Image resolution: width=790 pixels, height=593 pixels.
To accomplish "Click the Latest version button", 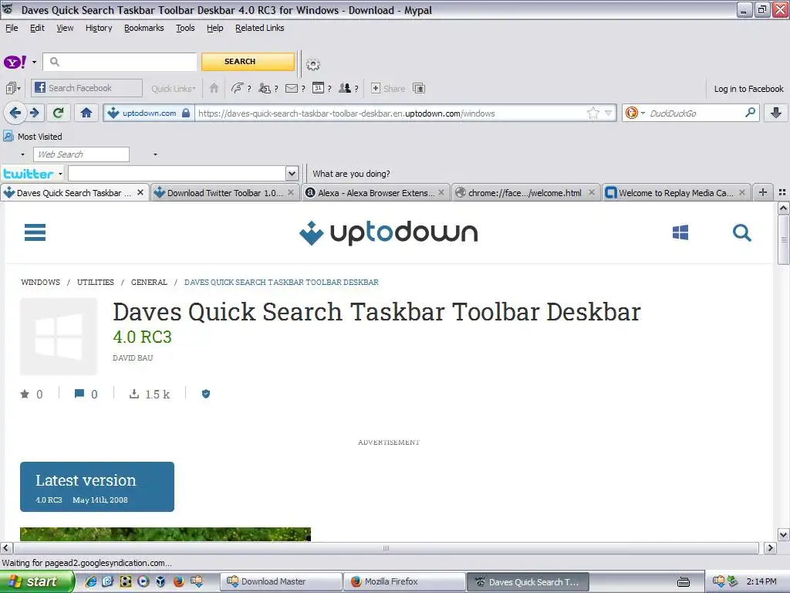I will pyautogui.click(x=97, y=486).
